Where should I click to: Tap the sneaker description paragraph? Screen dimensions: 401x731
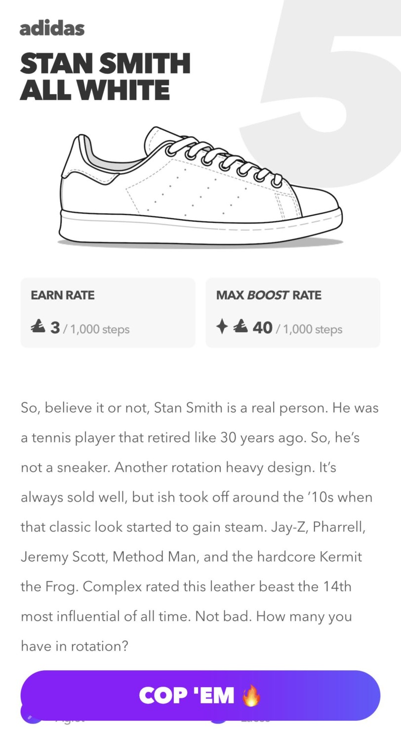tap(200, 527)
